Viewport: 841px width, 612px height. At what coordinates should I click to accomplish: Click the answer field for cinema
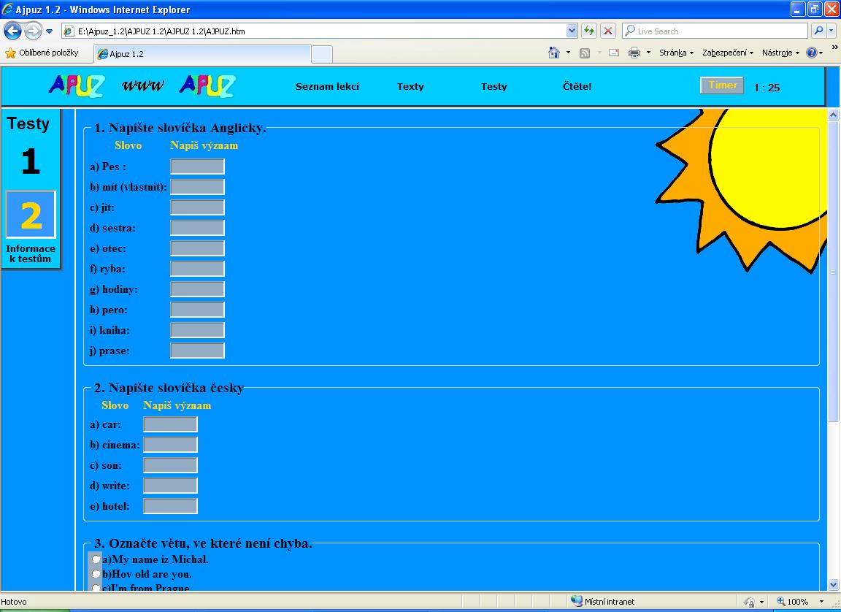[x=171, y=445]
